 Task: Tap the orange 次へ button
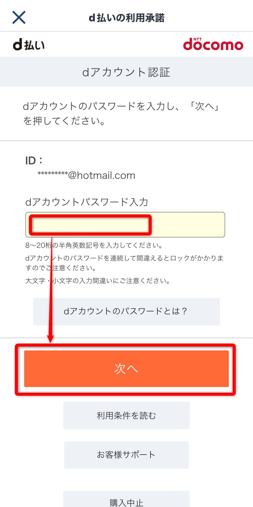127,369
